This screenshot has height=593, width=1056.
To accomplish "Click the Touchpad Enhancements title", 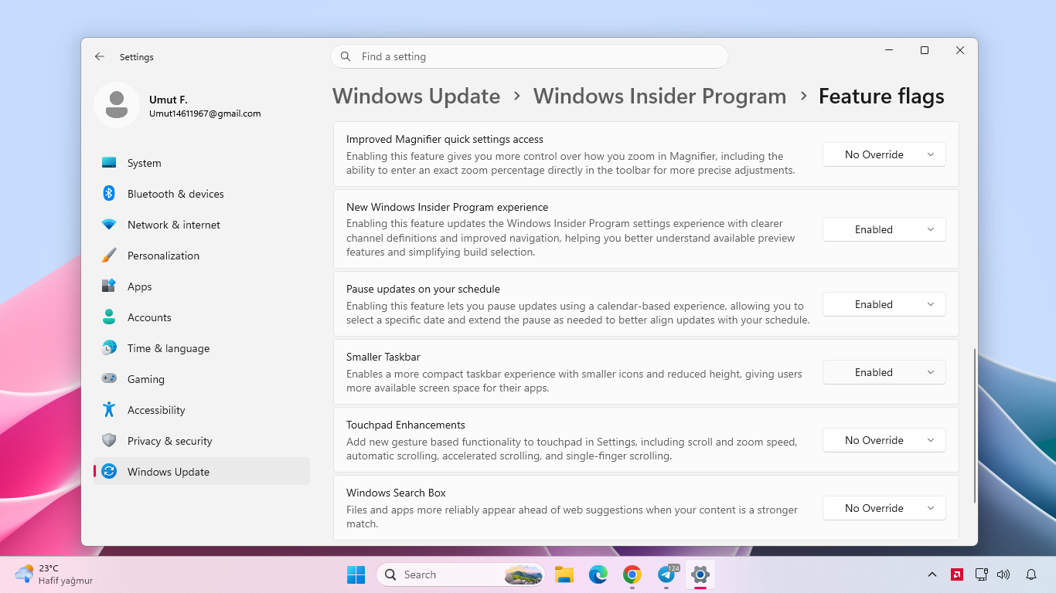I will point(406,425).
